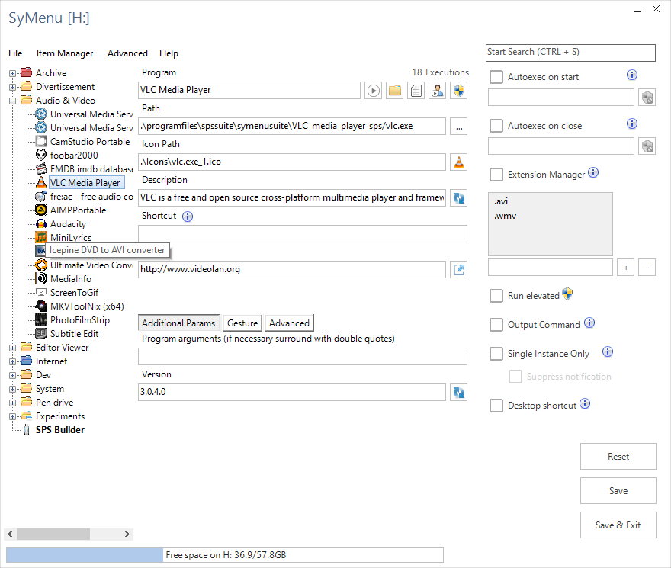Expand the Editor Viewer folder

12,348
